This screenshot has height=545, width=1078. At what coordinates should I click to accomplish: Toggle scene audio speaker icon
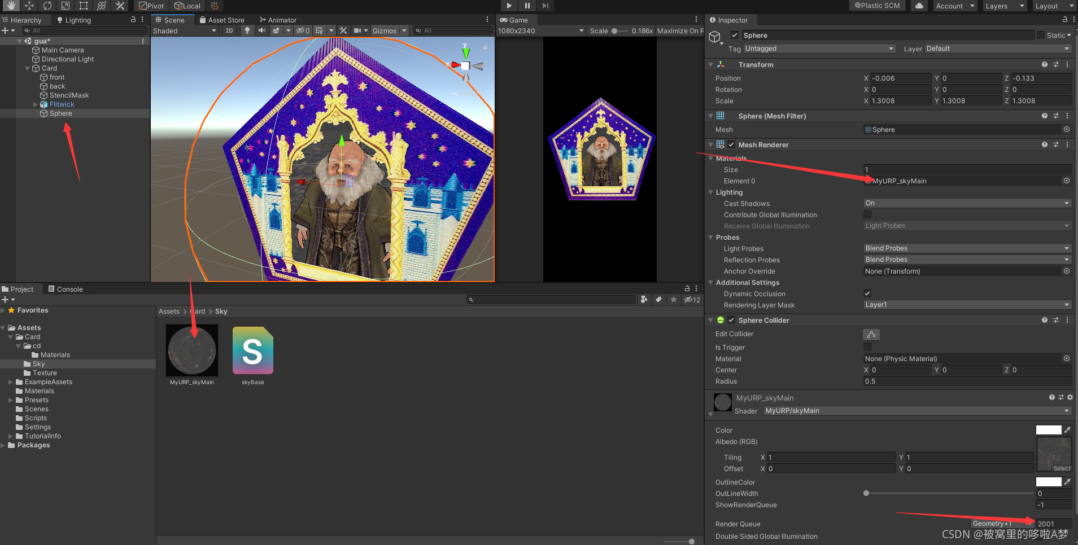pyautogui.click(x=261, y=30)
